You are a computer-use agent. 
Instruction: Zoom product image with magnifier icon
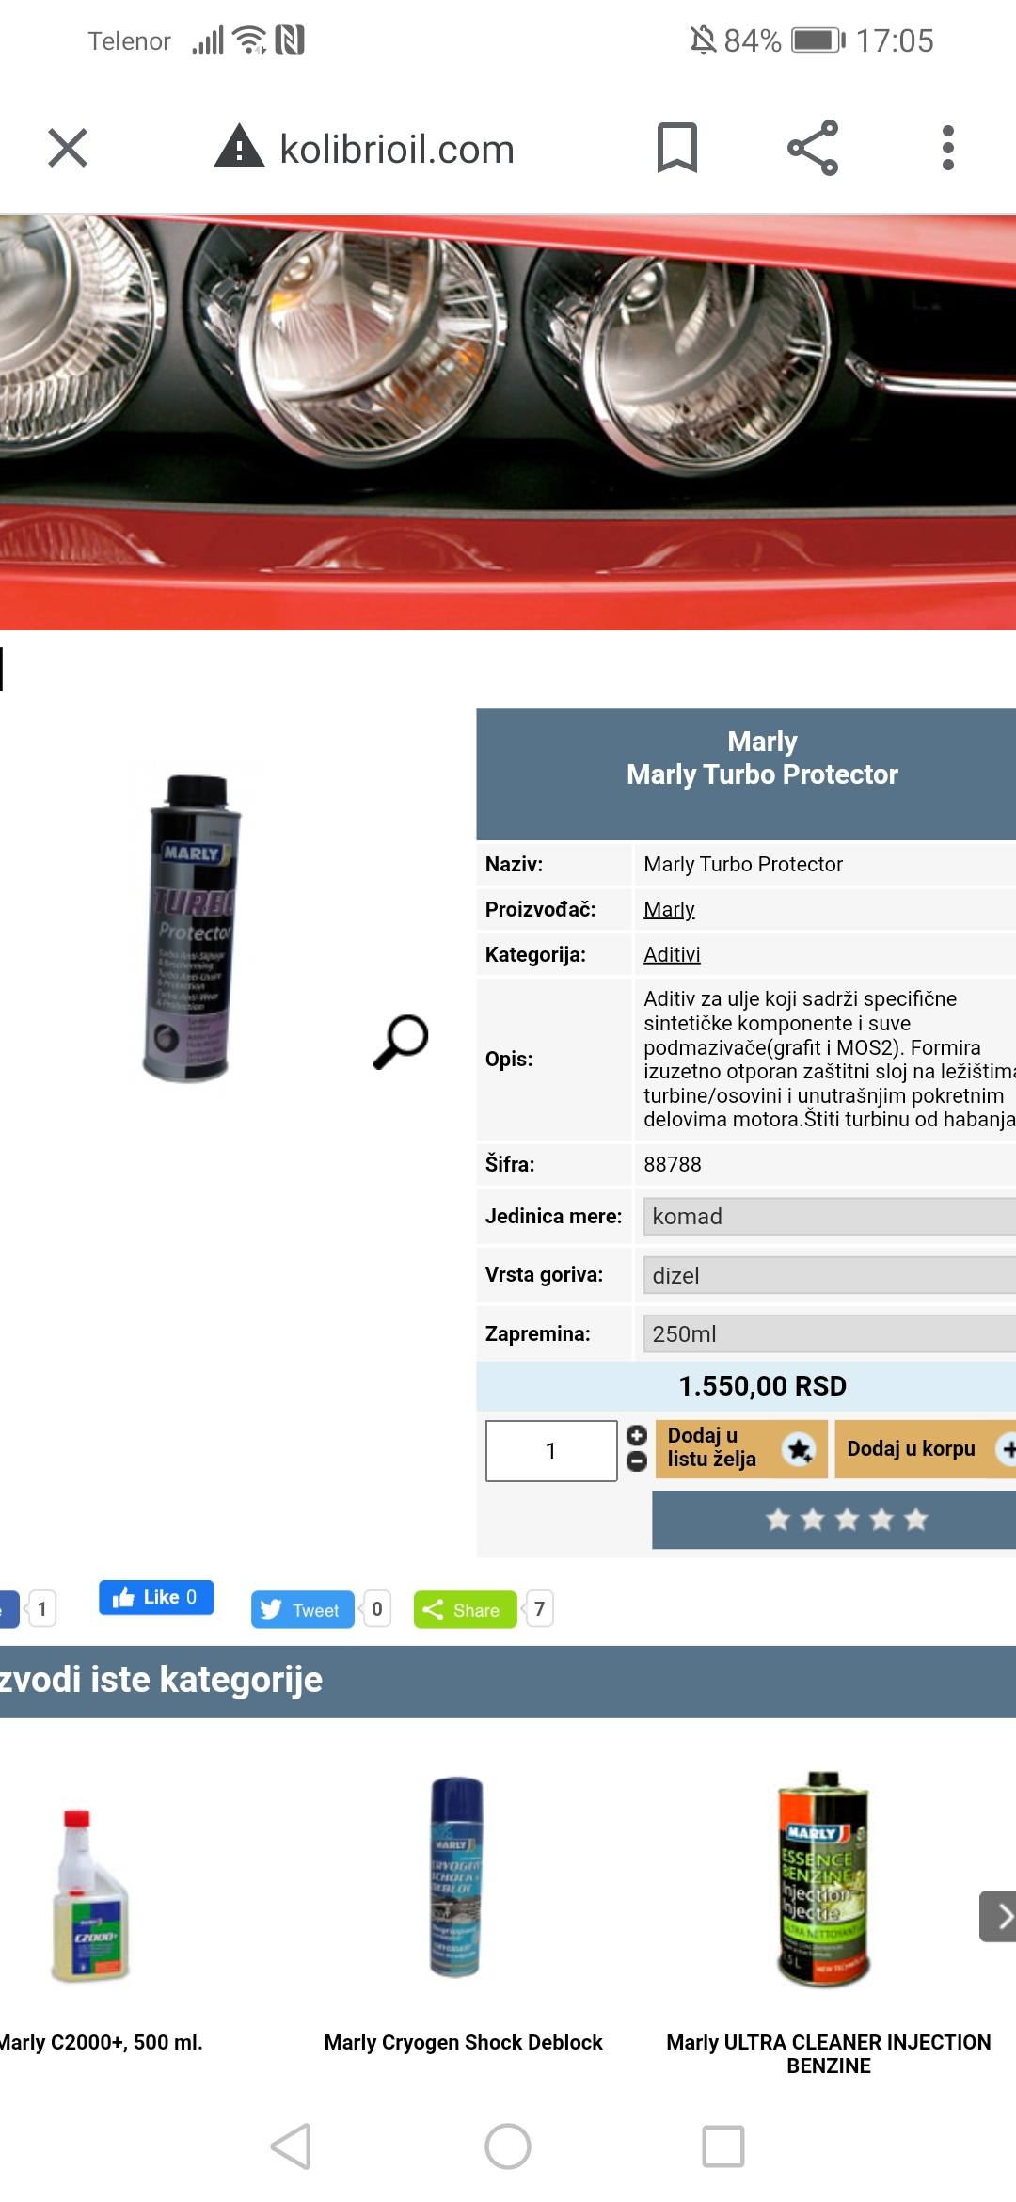tap(401, 1042)
